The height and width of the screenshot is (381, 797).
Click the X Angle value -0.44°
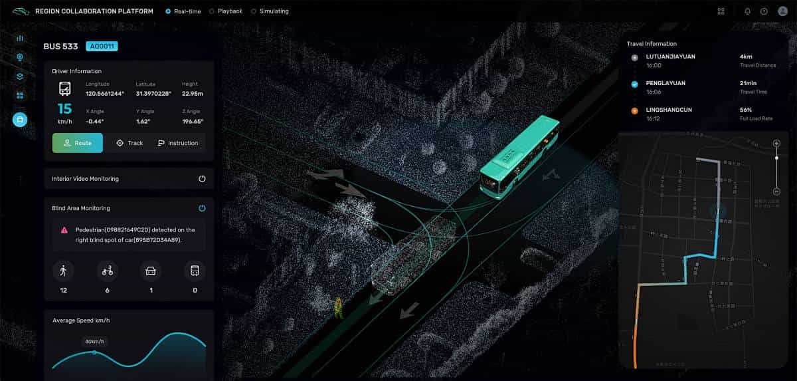96,121
